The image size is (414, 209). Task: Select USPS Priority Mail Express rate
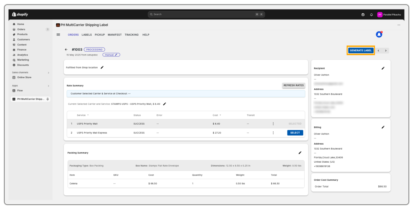click(x=295, y=133)
